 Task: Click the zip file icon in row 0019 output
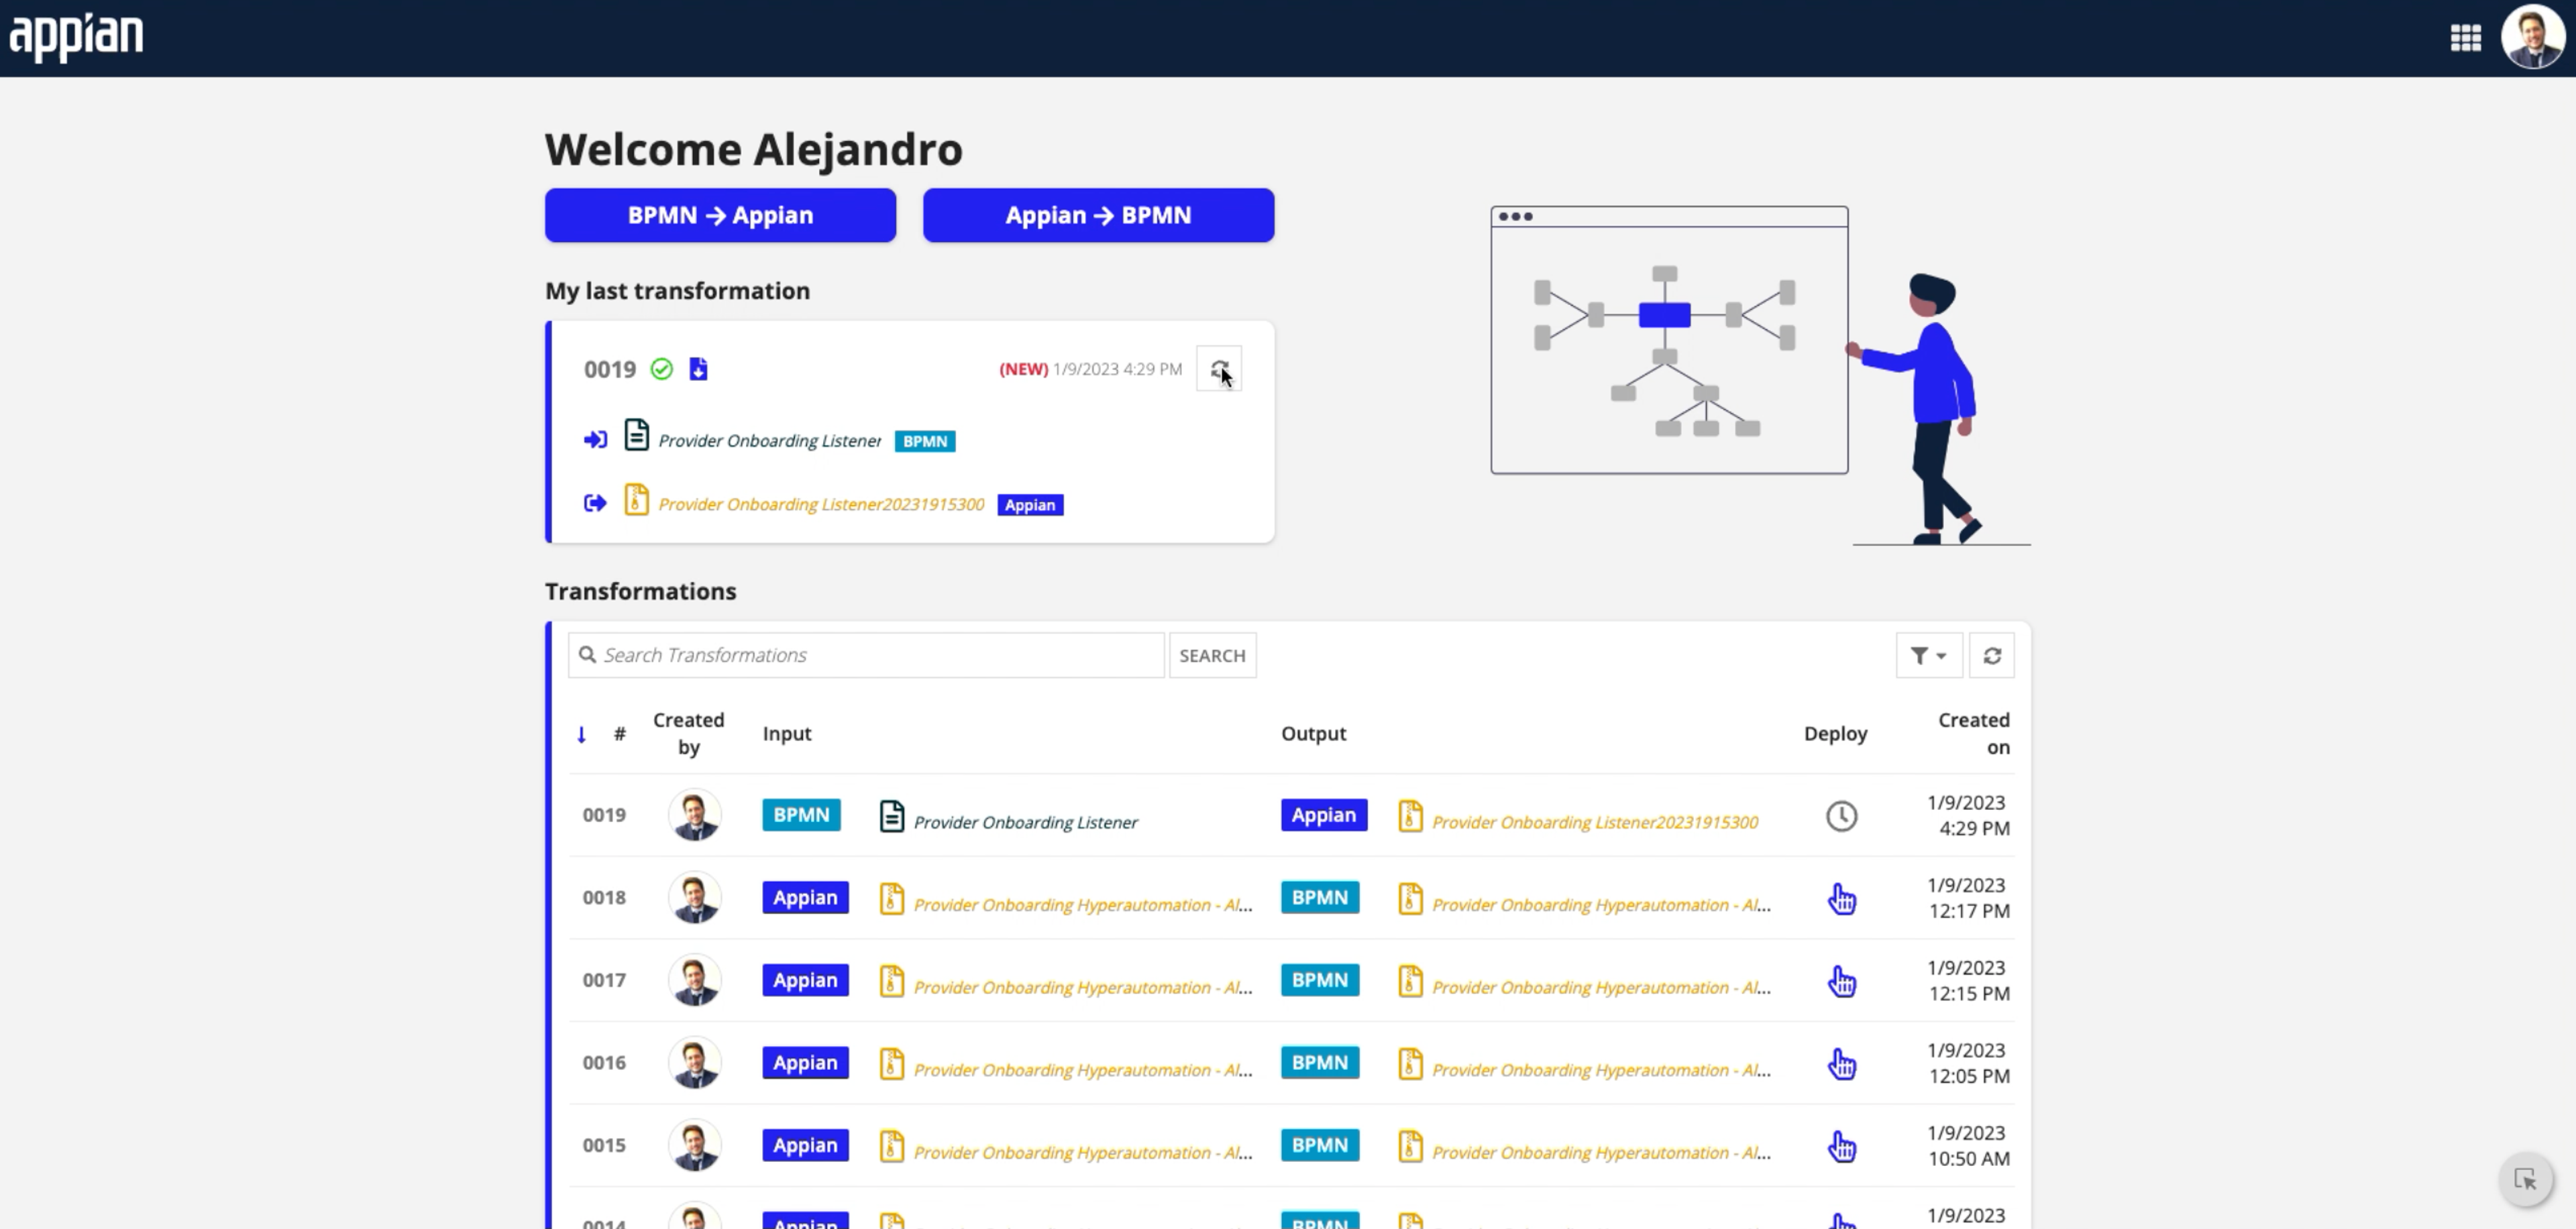1410,817
